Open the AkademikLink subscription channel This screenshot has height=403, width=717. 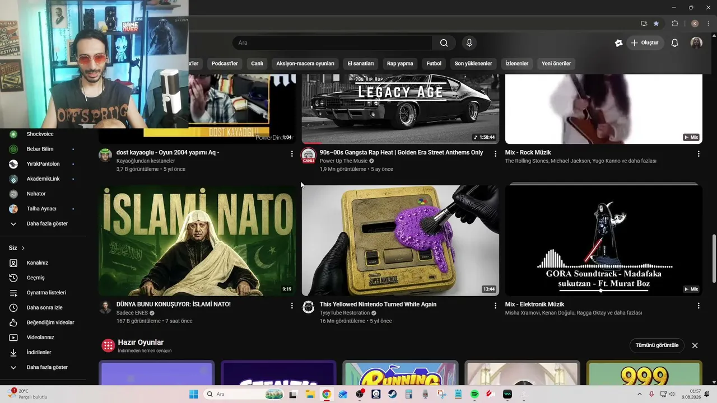tap(43, 179)
